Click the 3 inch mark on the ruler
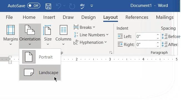This screenshot has width=181, height=102. (110, 59)
